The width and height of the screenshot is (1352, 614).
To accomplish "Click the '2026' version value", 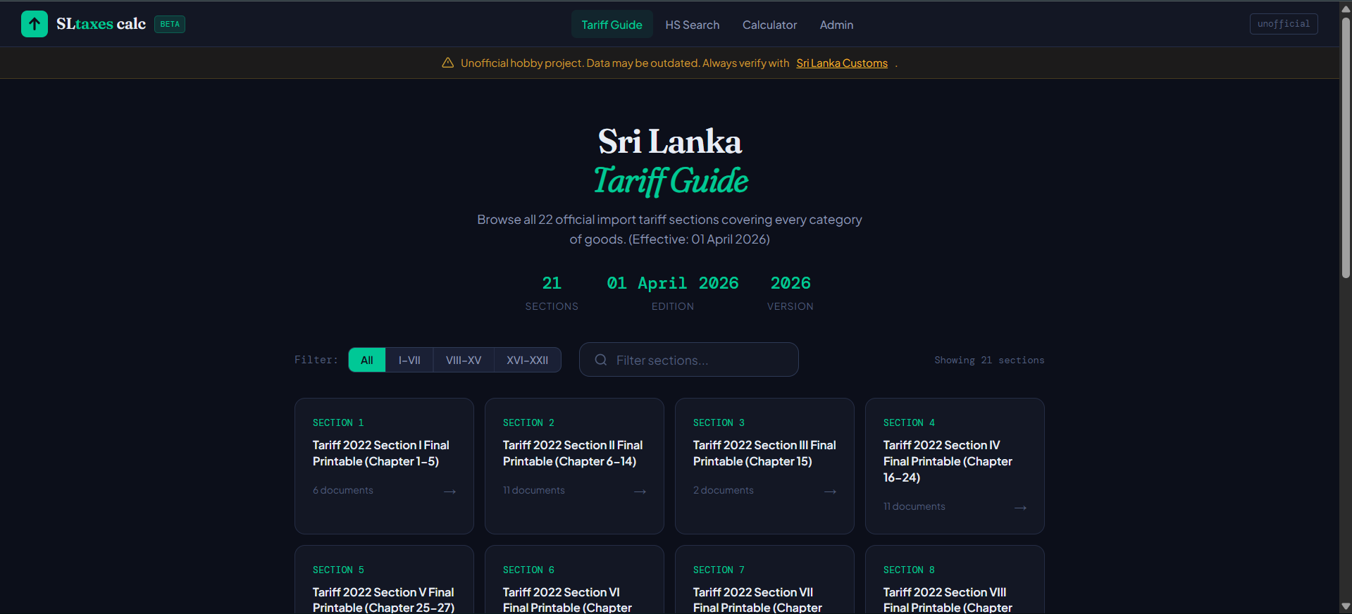I will [790, 283].
